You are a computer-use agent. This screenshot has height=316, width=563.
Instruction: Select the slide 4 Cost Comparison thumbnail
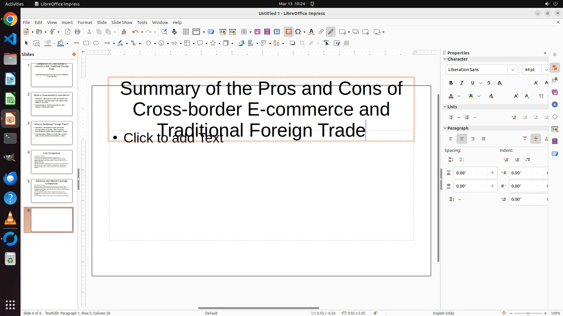coord(52,162)
